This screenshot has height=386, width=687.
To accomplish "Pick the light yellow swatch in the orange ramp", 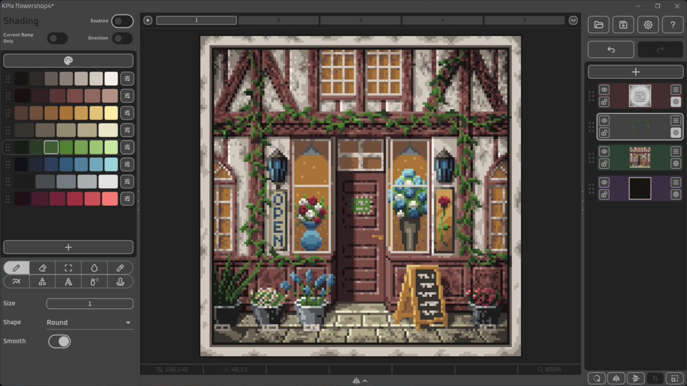I will [x=111, y=113].
